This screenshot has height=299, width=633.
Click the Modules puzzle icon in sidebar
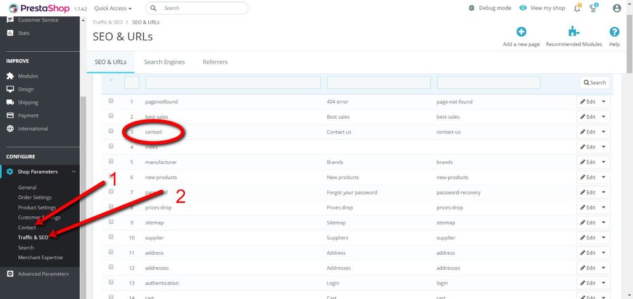[10, 76]
